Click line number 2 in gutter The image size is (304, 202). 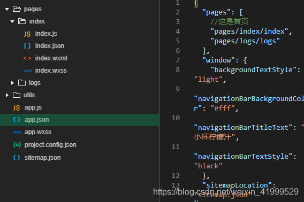pyautogui.click(x=178, y=12)
